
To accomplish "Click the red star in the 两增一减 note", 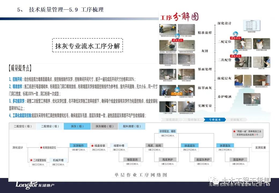I will [234, 131].
